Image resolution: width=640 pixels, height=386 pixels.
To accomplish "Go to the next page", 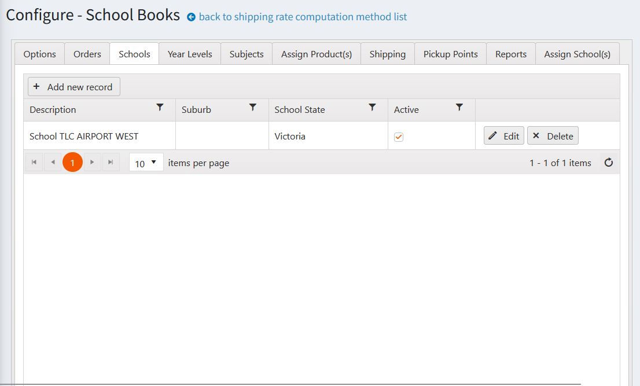I will click(92, 163).
